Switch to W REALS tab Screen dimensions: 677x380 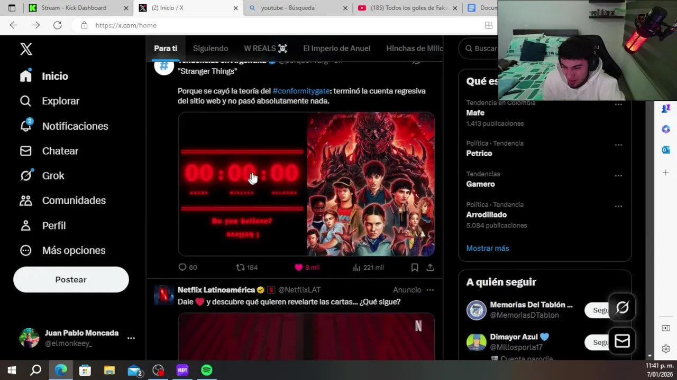click(x=266, y=49)
